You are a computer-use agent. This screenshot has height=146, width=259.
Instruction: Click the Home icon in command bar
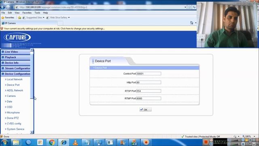pyautogui.click(x=191, y=23)
